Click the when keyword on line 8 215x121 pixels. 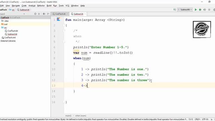click(x=77, y=58)
